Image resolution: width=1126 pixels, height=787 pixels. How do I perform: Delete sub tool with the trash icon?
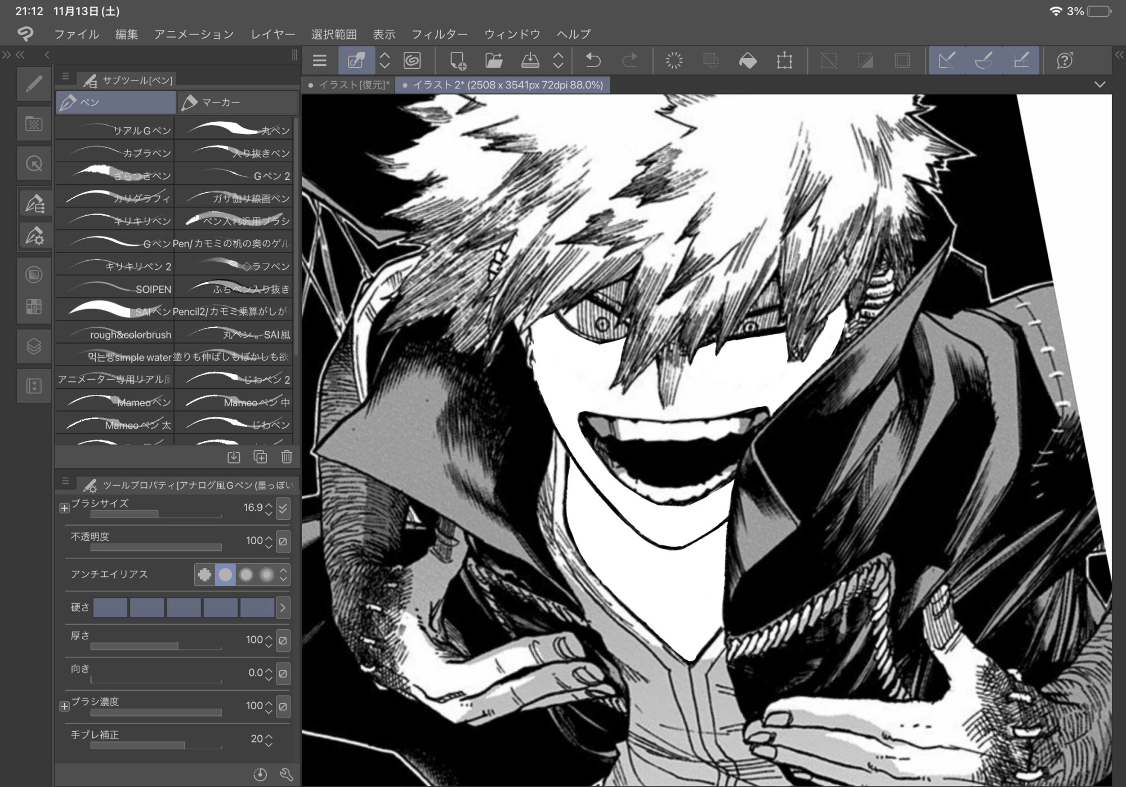pyautogui.click(x=287, y=457)
